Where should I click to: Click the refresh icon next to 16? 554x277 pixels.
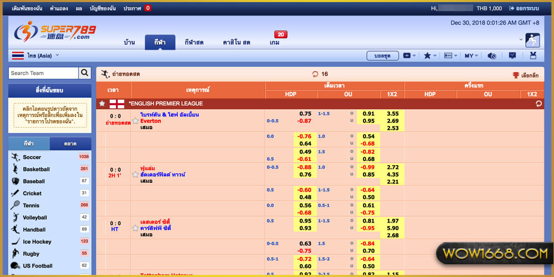point(316,74)
